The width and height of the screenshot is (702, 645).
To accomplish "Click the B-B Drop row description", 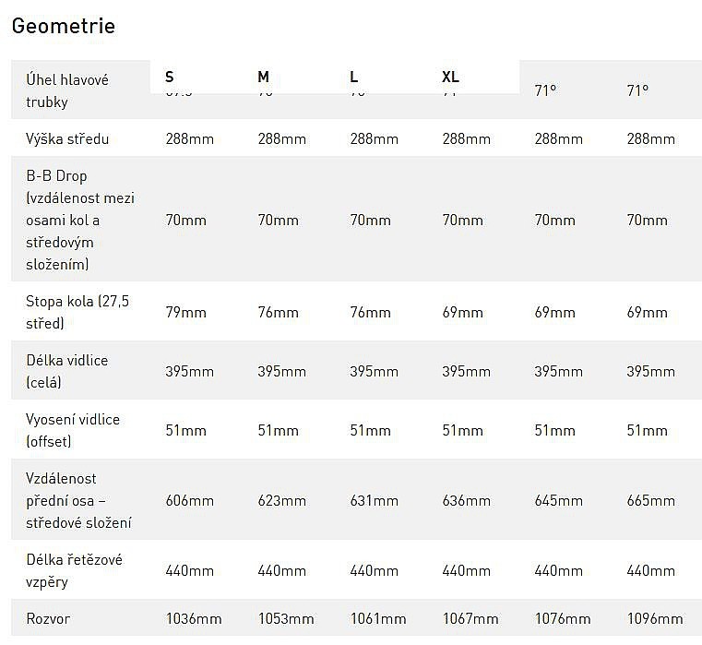I will [x=80, y=220].
